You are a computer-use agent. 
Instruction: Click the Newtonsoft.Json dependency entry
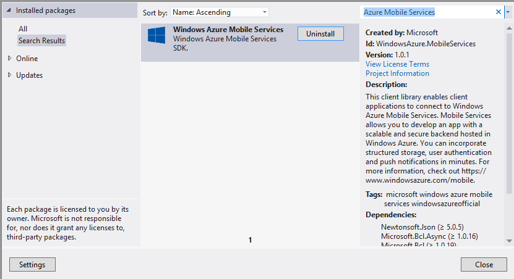[x=422, y=227]
